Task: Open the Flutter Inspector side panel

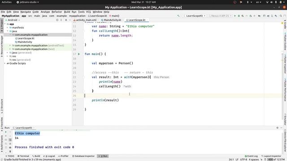Action: click(285, 64)
